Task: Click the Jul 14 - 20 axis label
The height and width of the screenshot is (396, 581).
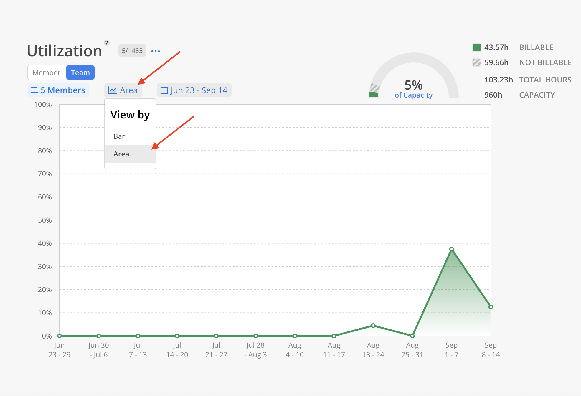Action: pos(177,350)
